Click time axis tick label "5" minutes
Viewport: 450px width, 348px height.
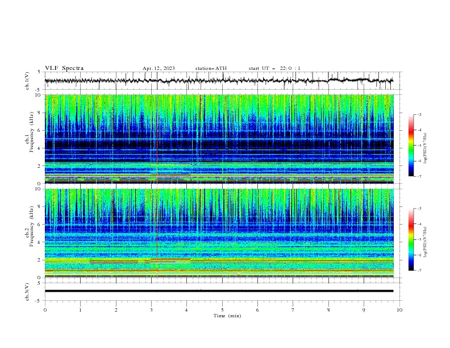pos(222,310)
